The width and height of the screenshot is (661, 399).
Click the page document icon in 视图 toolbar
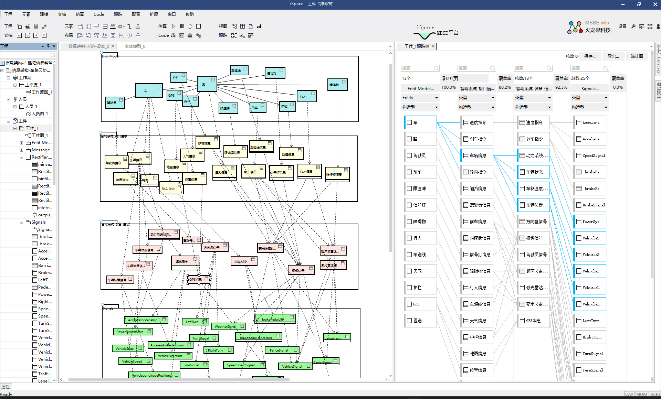pos(251,26)
